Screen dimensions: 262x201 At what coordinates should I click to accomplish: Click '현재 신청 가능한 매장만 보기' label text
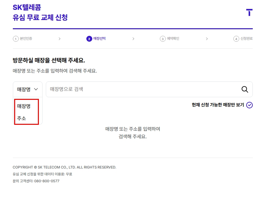(218, 105)
